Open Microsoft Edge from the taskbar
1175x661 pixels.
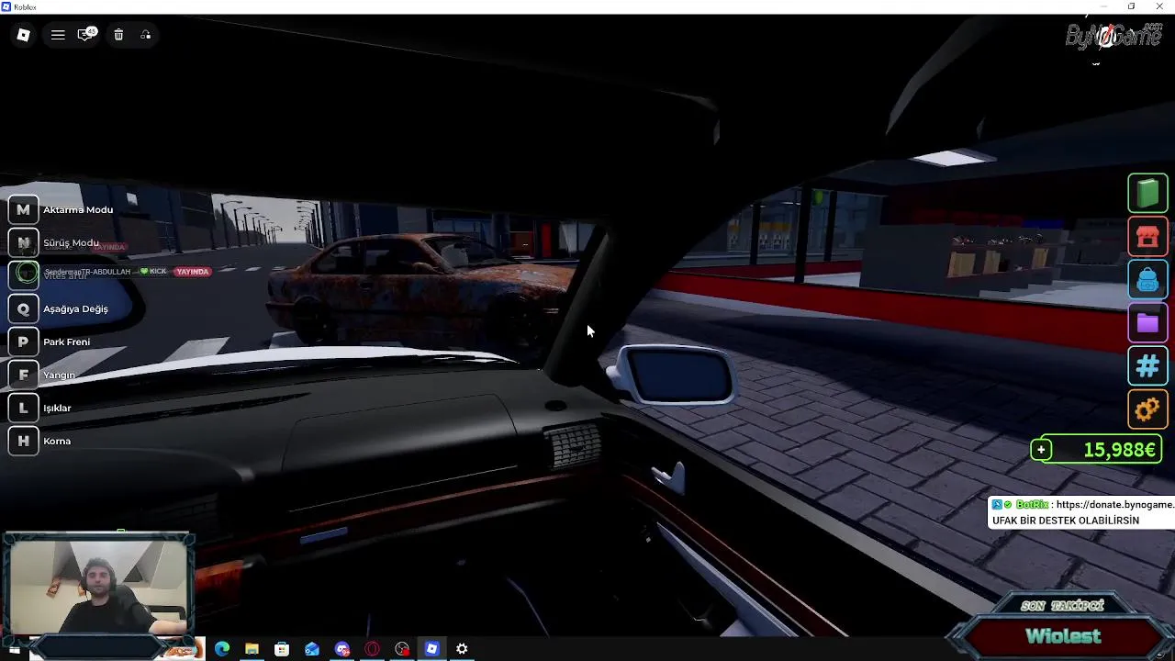(222, 649)
